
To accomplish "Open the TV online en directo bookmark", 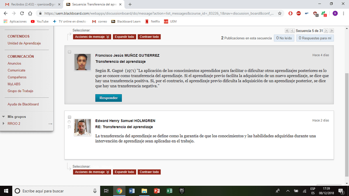I will click(x=70, y=21).
